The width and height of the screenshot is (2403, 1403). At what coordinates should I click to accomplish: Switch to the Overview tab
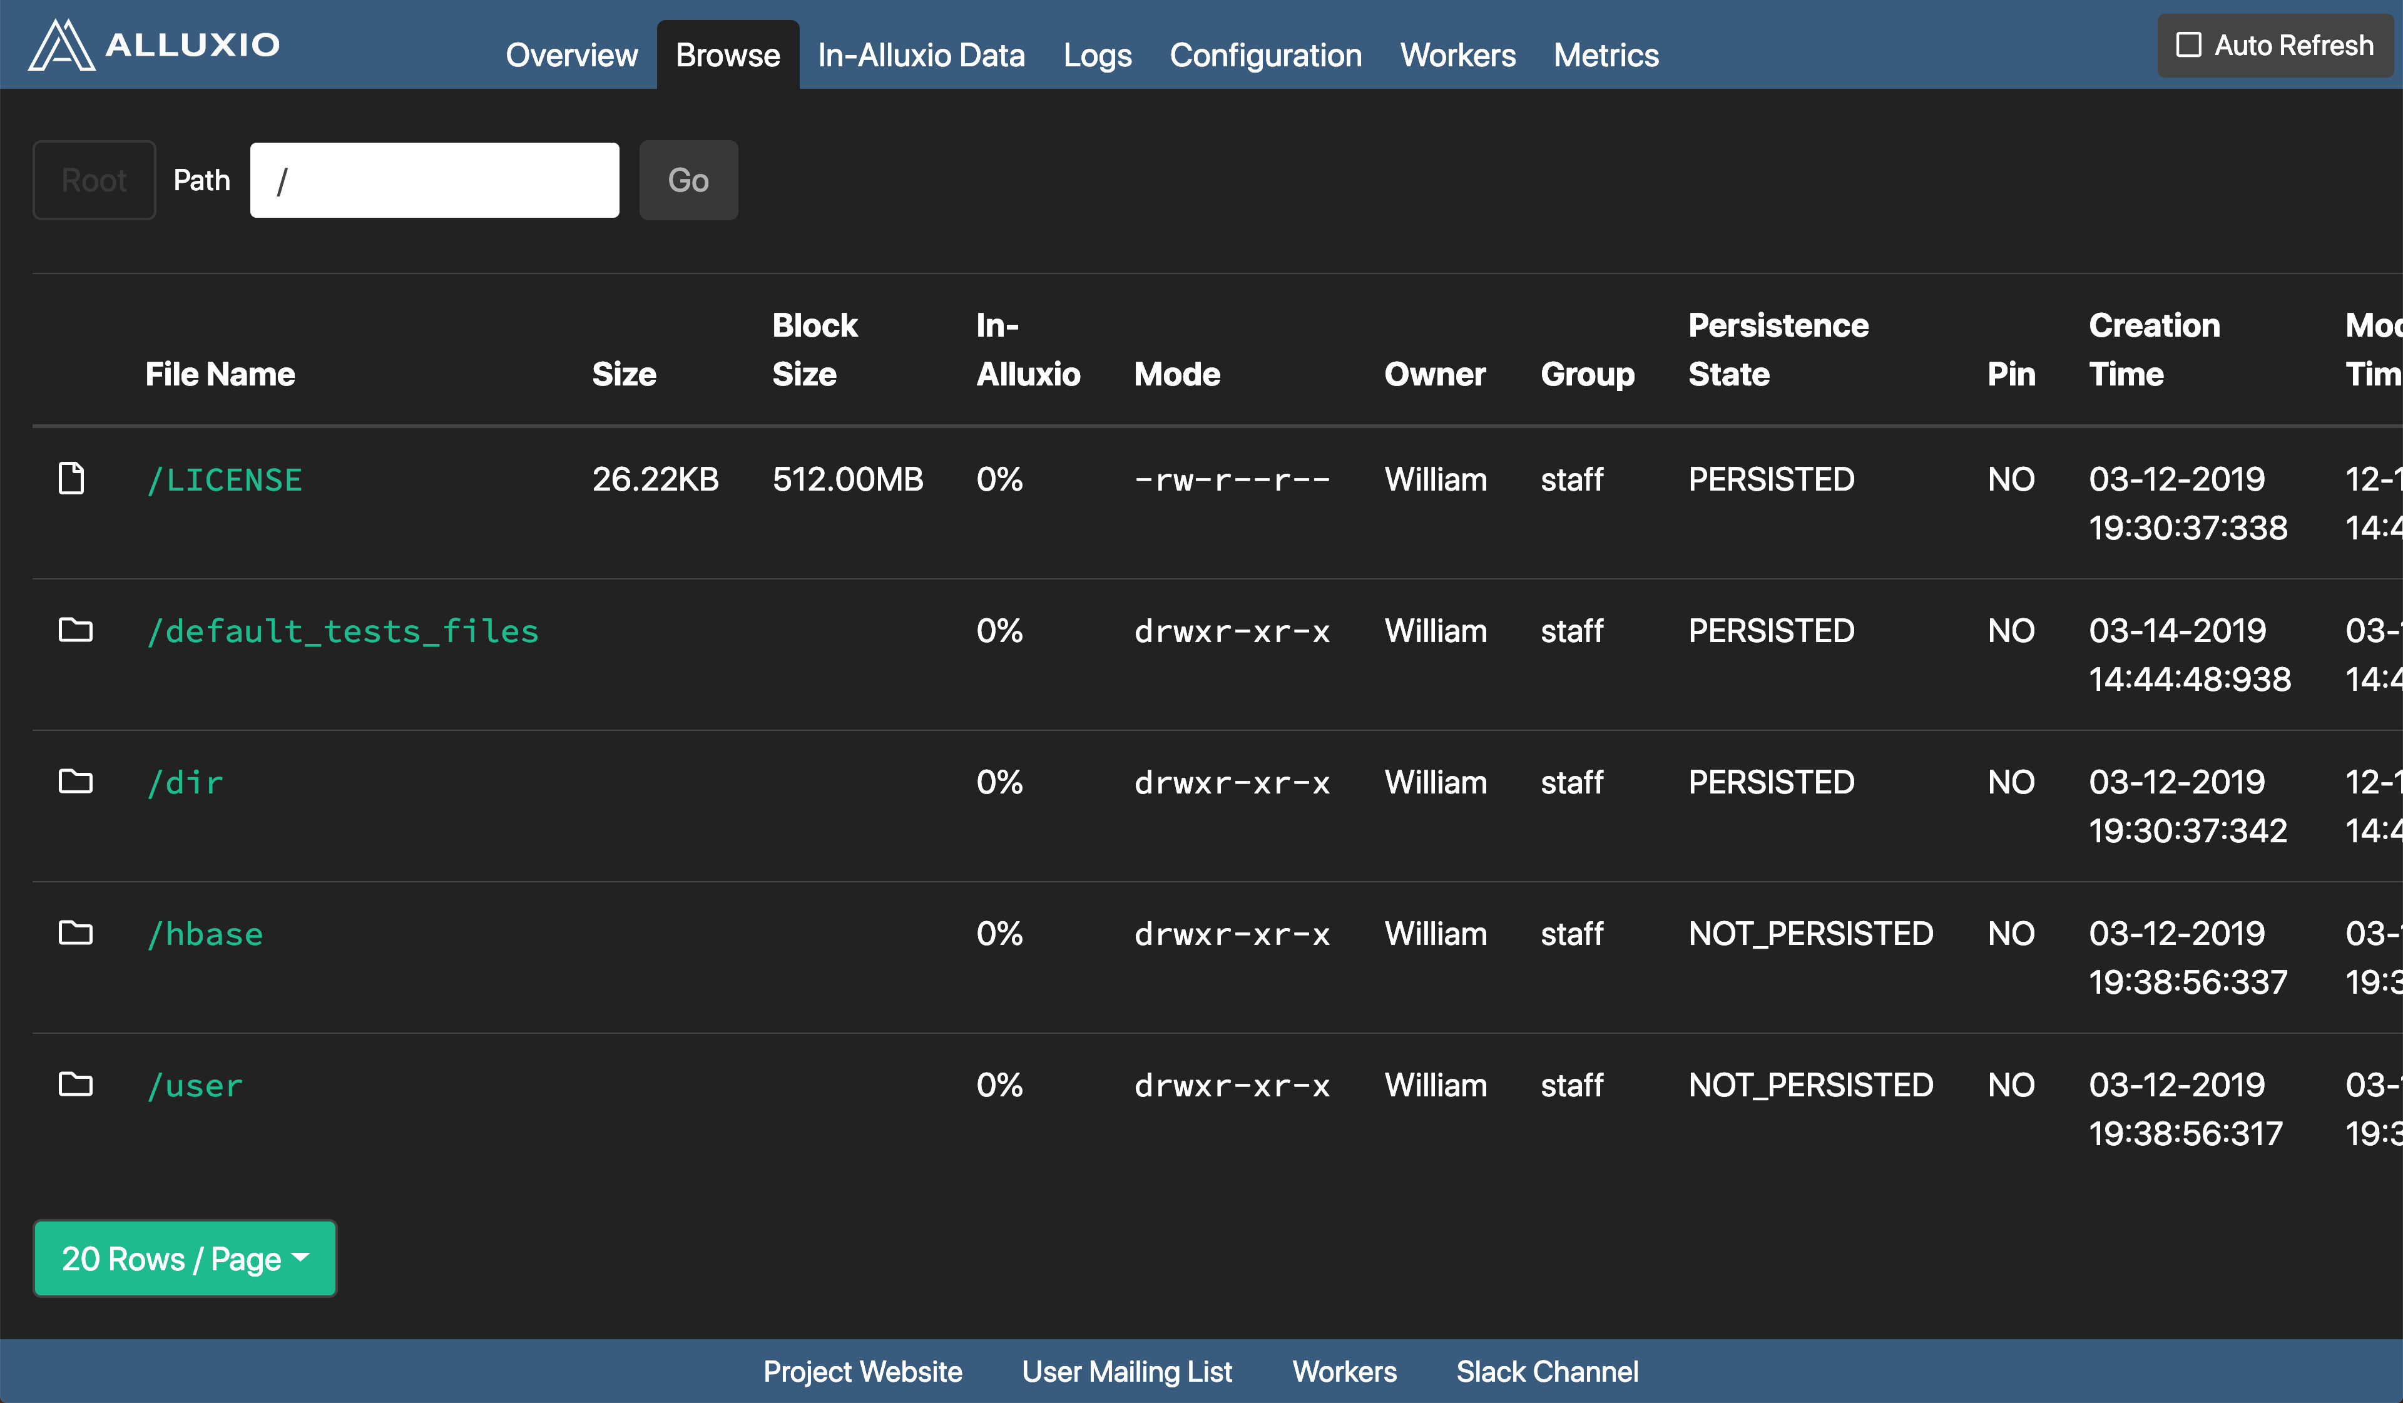pos(571,55)
